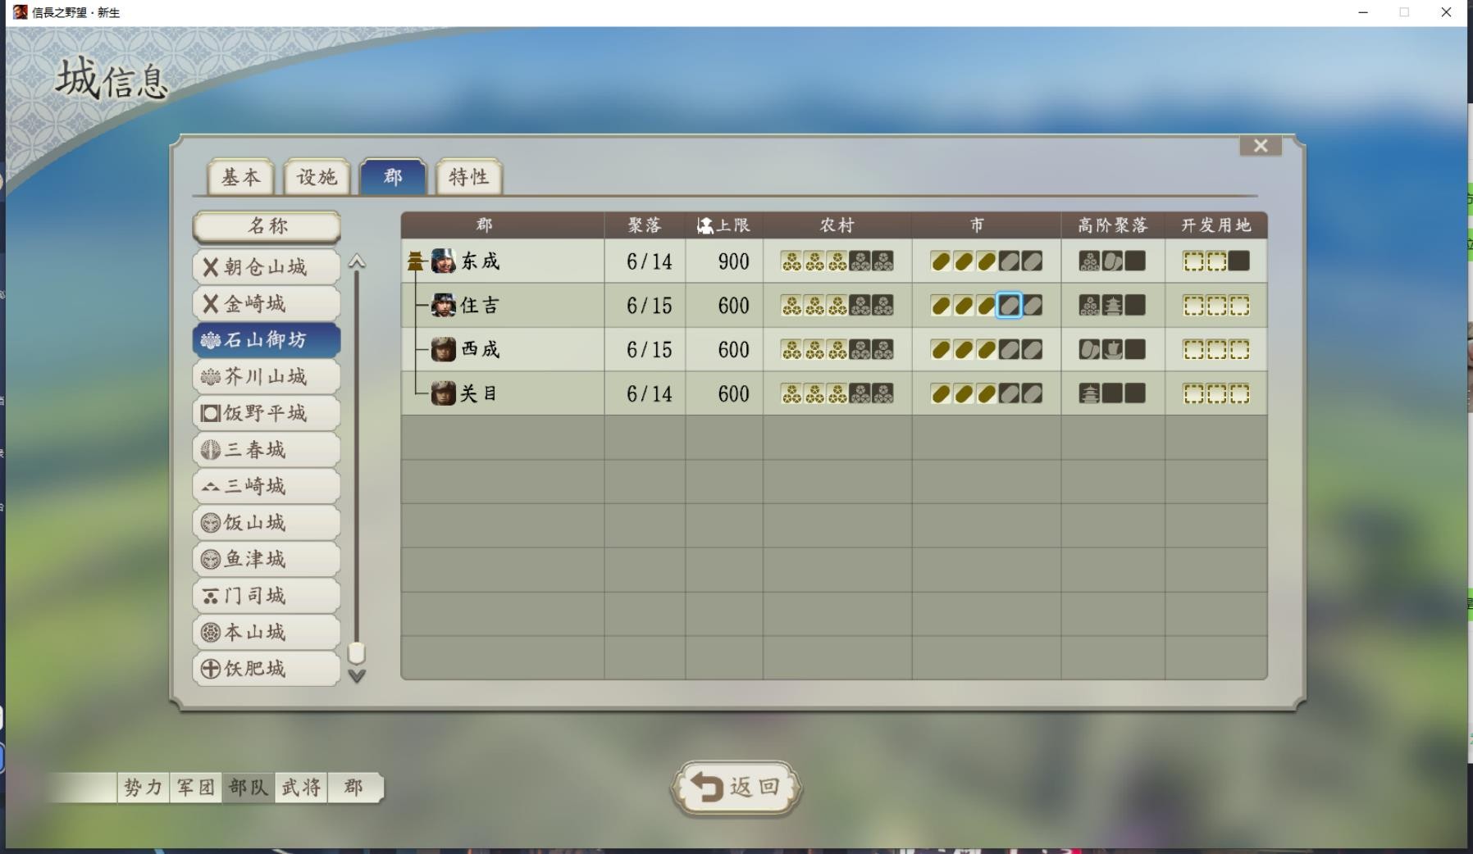Open the 武将 bottom tab

coord(301,788)
